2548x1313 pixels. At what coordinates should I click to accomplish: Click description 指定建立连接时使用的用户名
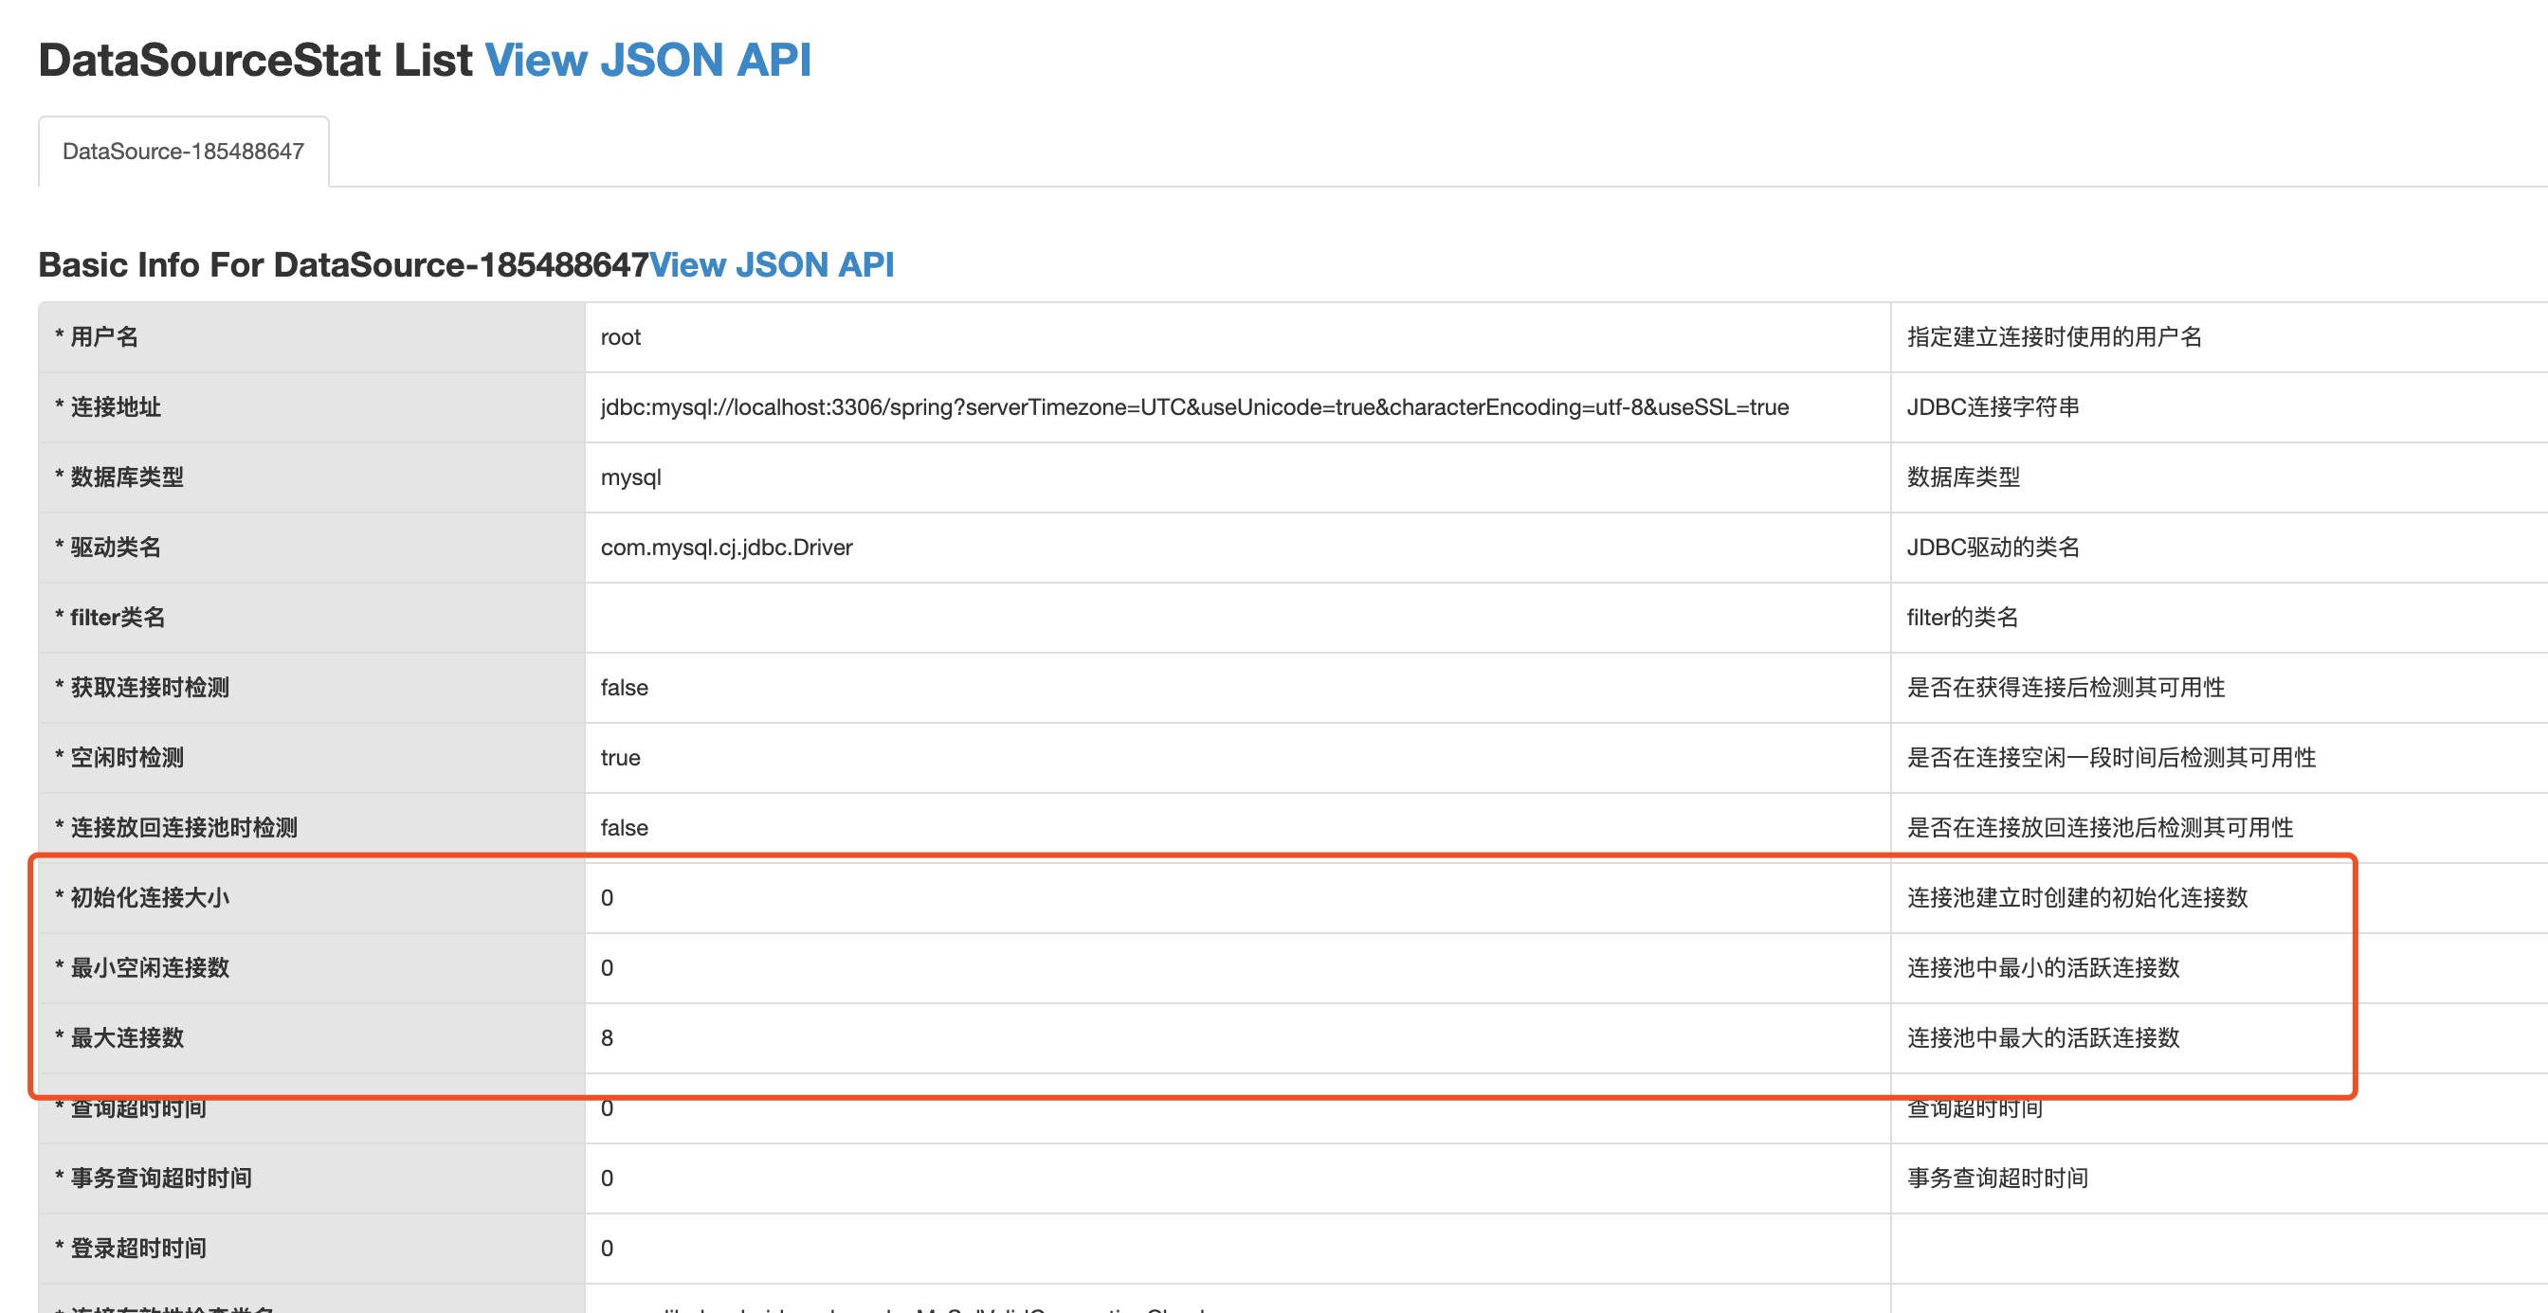pyautogui.click(x=2054, y=337)
